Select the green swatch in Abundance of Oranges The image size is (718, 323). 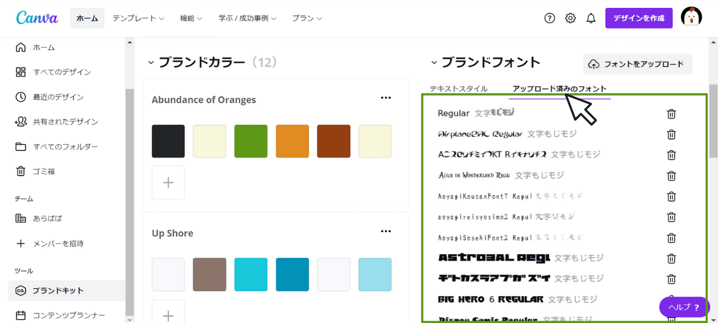click(x=251, y=141)
